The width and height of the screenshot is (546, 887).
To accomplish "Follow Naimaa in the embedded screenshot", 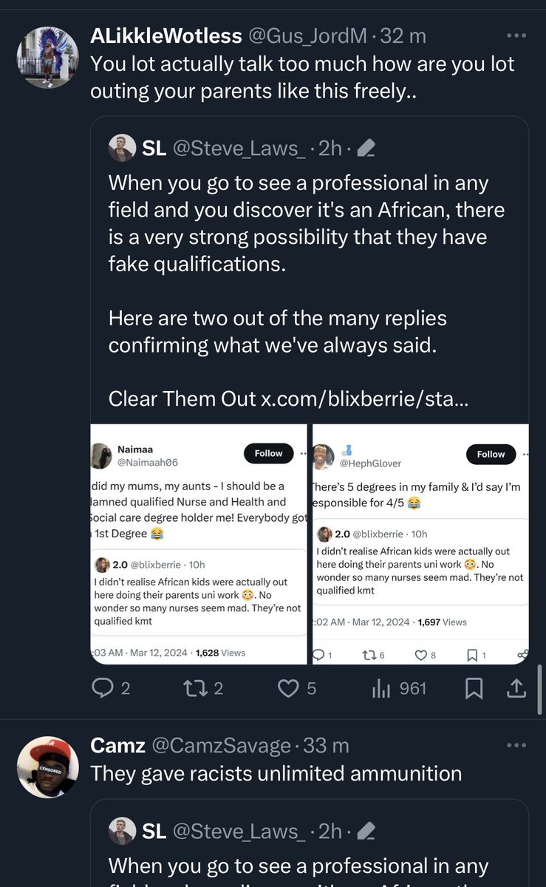I will 268,454.
